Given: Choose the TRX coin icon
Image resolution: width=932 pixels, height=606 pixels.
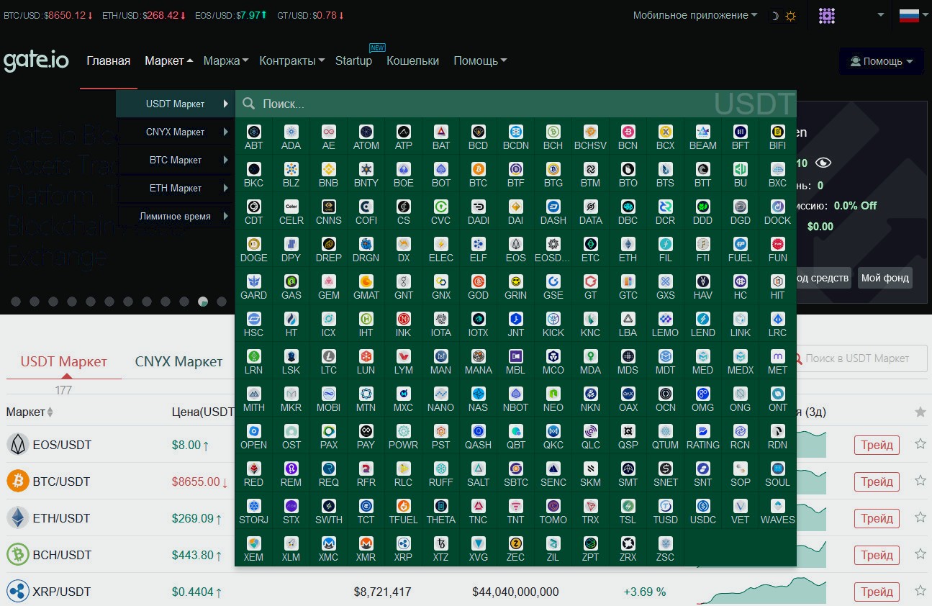Looking at the screenshot, I should click(590, 506).
